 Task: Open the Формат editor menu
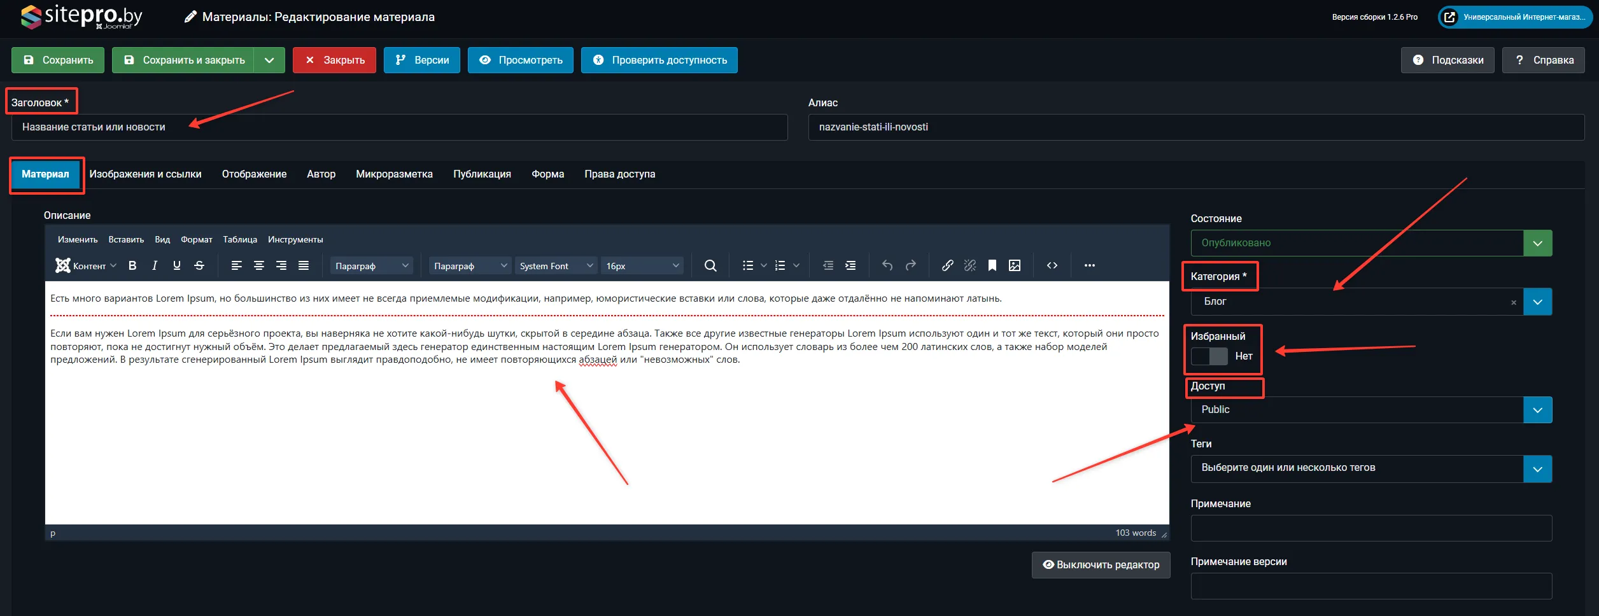tap(196, 239)
